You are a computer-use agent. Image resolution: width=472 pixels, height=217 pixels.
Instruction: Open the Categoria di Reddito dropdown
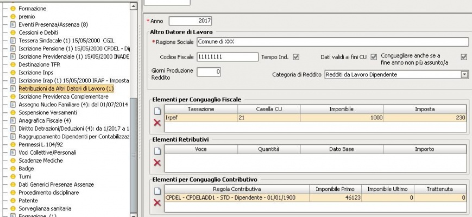tap(464, 74)
